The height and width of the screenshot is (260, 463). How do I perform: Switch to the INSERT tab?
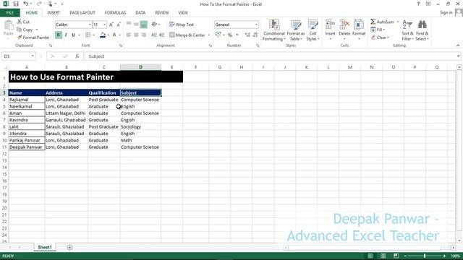(54, 13)
